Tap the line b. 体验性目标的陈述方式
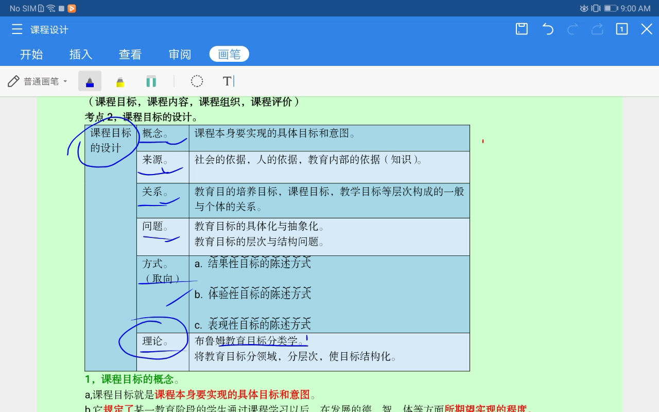Viewport: 659px width, 412px height. [253, 294]
